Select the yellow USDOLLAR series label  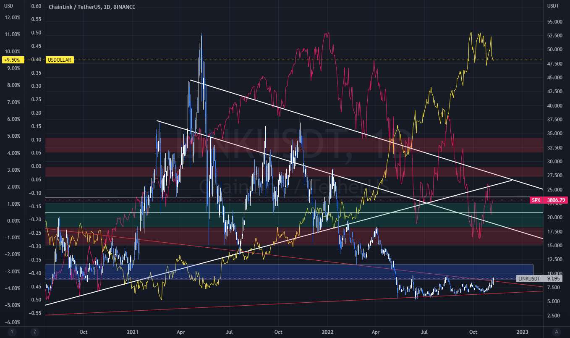point(60,60)
